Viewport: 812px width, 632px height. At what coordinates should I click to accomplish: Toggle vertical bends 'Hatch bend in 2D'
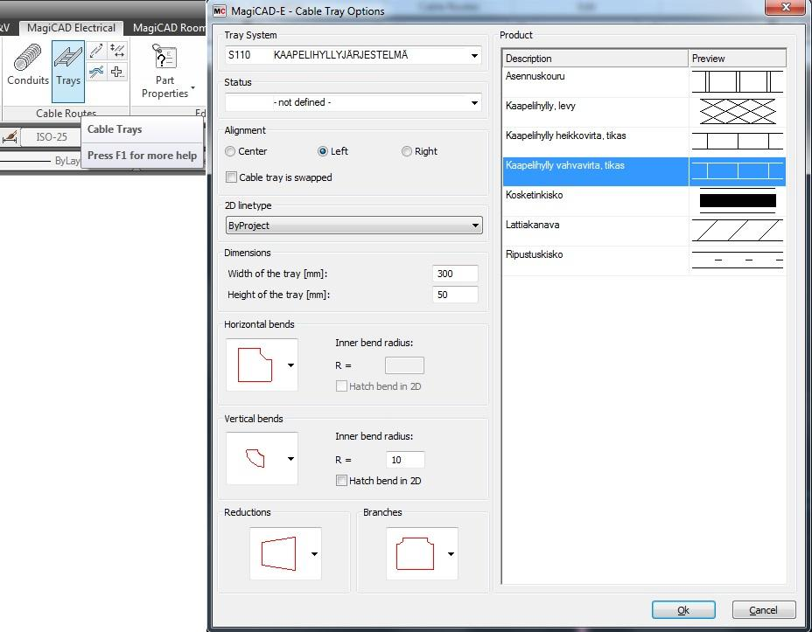click(341, 481)
